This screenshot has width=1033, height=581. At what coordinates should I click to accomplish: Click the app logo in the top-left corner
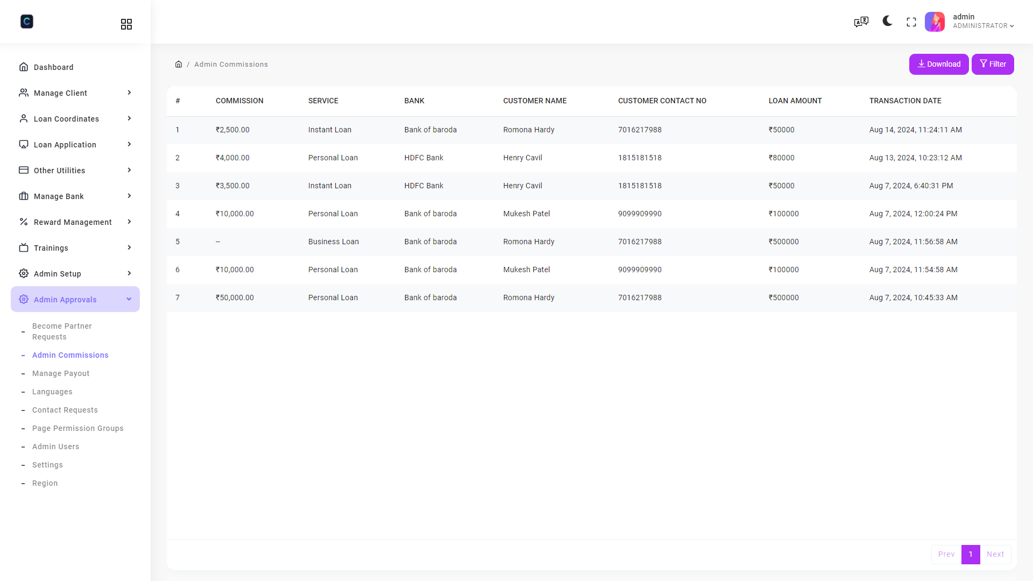(27, 22)
